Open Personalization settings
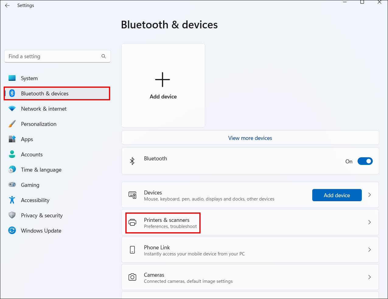Image resolution: width=388 pixels, height=299 pixels. pyautogui.click(x=57, y=124)
